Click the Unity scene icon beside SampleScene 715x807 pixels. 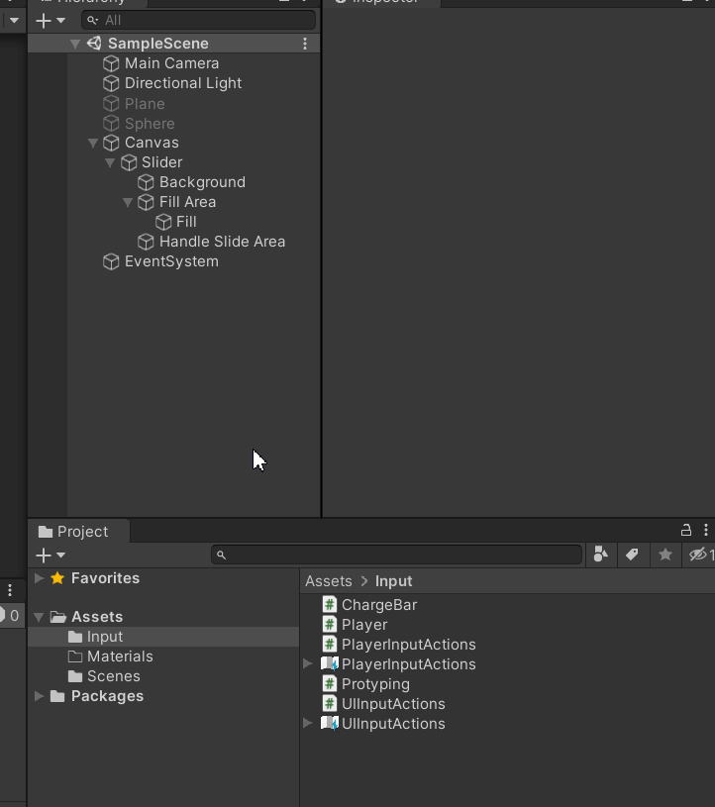[94, 44]
